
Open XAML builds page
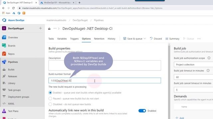[x=11, y=103]
